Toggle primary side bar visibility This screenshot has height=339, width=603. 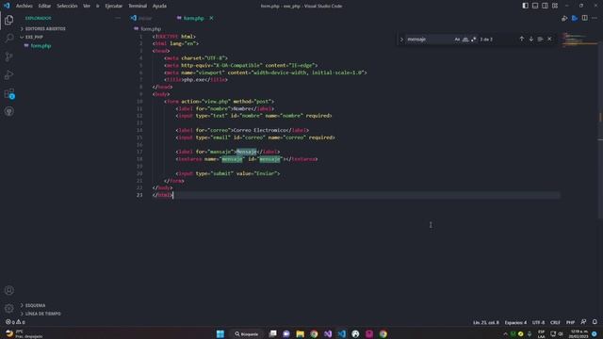click(x=526, y=6)
